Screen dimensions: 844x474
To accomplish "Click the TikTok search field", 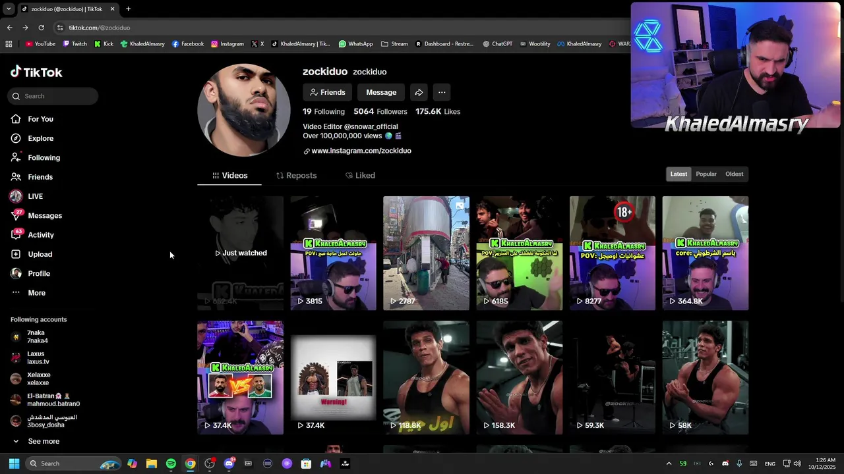I will (53, 96).
